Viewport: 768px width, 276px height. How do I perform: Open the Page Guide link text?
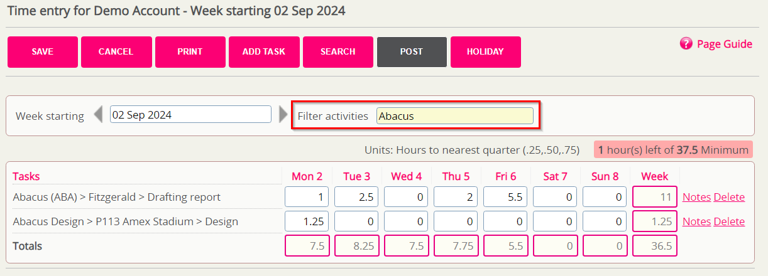(x=725, y=44)
